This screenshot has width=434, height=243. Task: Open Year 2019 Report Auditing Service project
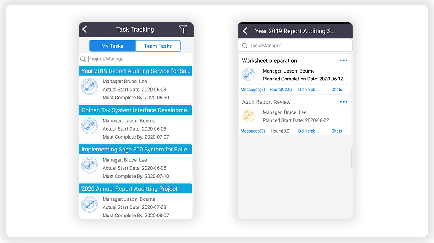point(136,71)
